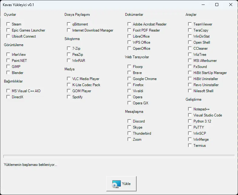
Task: Check the Steam checkbox
Action: pyautogui.click(x=8, y=24)
